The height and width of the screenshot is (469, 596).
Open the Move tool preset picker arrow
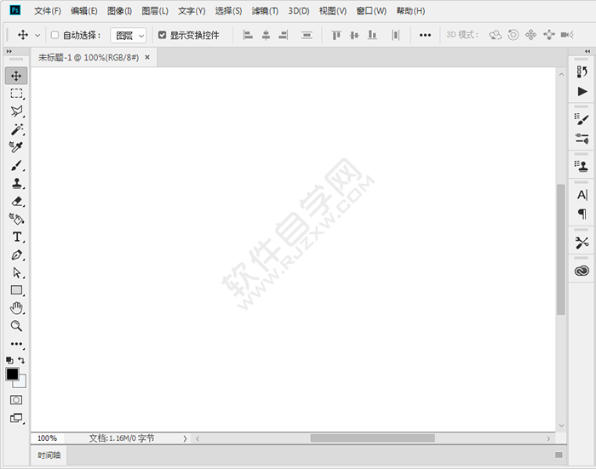(37, 36)
